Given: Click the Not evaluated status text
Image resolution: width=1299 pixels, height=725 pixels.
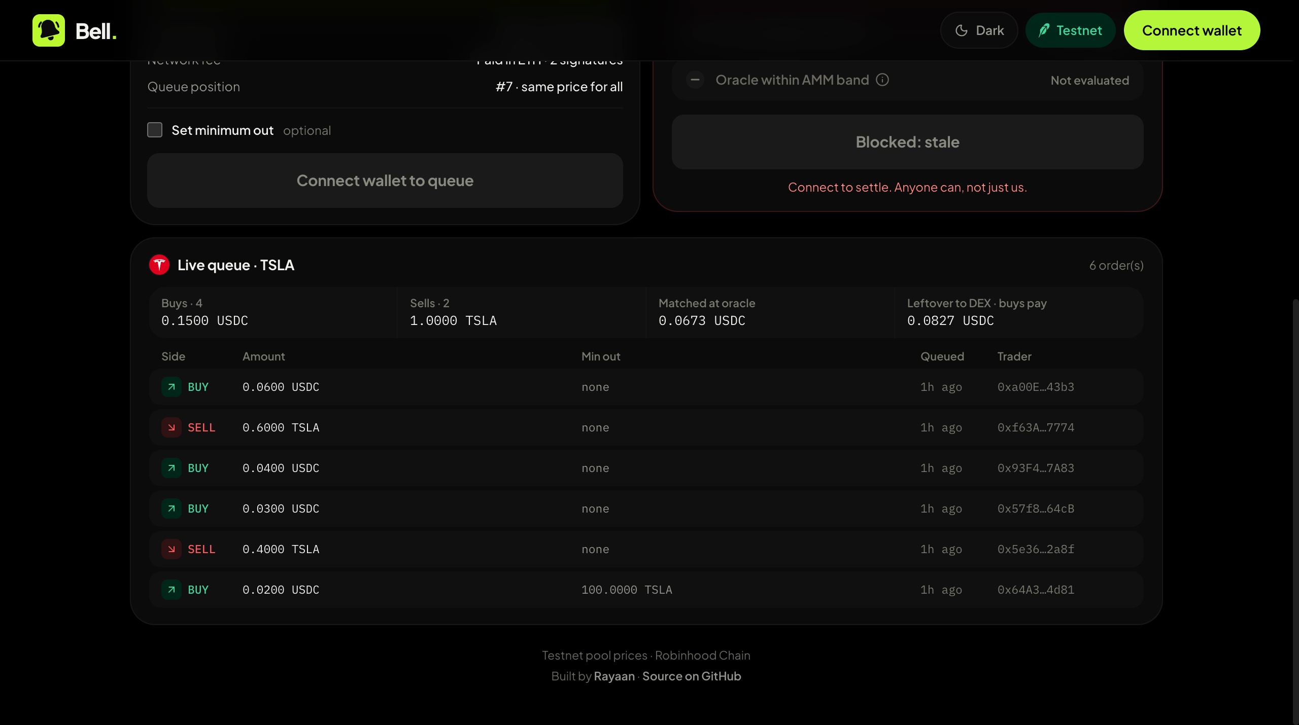Looking at the screenshot, I should [x=1090, y=80].
